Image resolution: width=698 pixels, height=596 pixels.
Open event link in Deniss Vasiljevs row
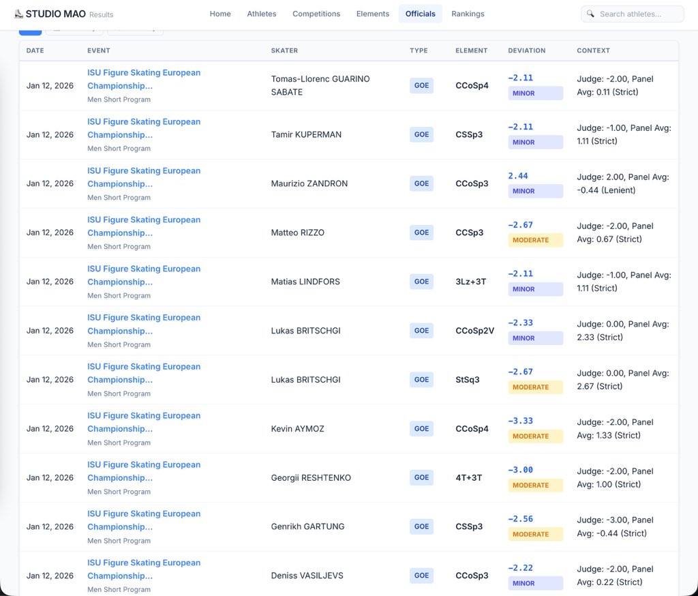(x=144, y=569)
